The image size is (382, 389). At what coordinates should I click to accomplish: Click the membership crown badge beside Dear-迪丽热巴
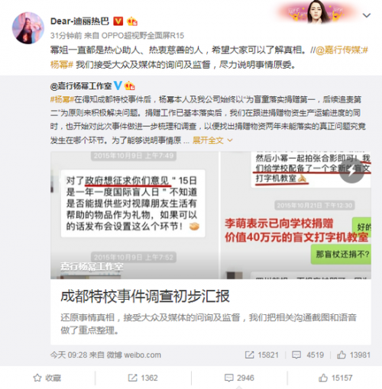[x=132, y=21]
